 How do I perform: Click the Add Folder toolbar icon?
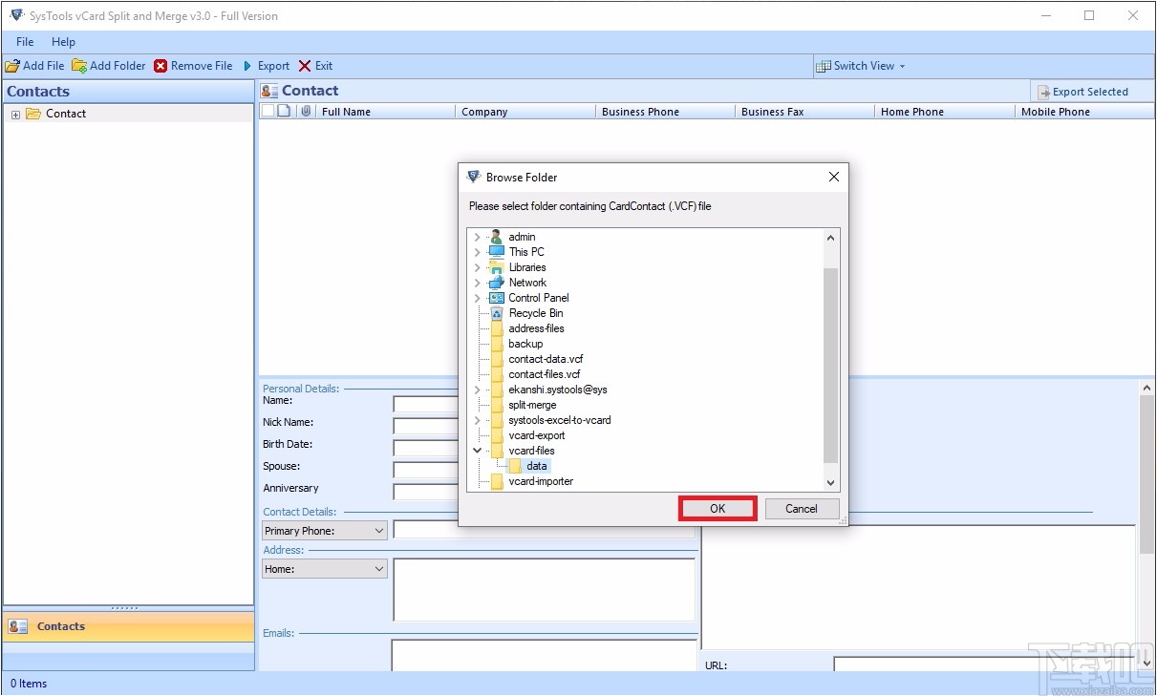coord(77,66)
